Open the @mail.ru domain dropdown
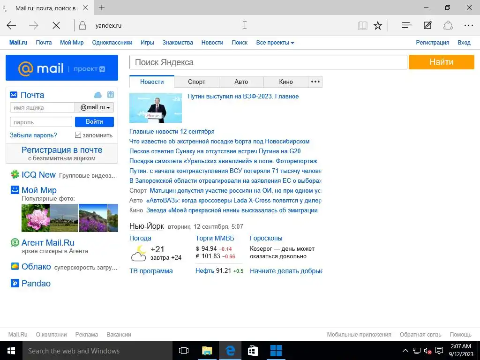 [x=95, y=107]
